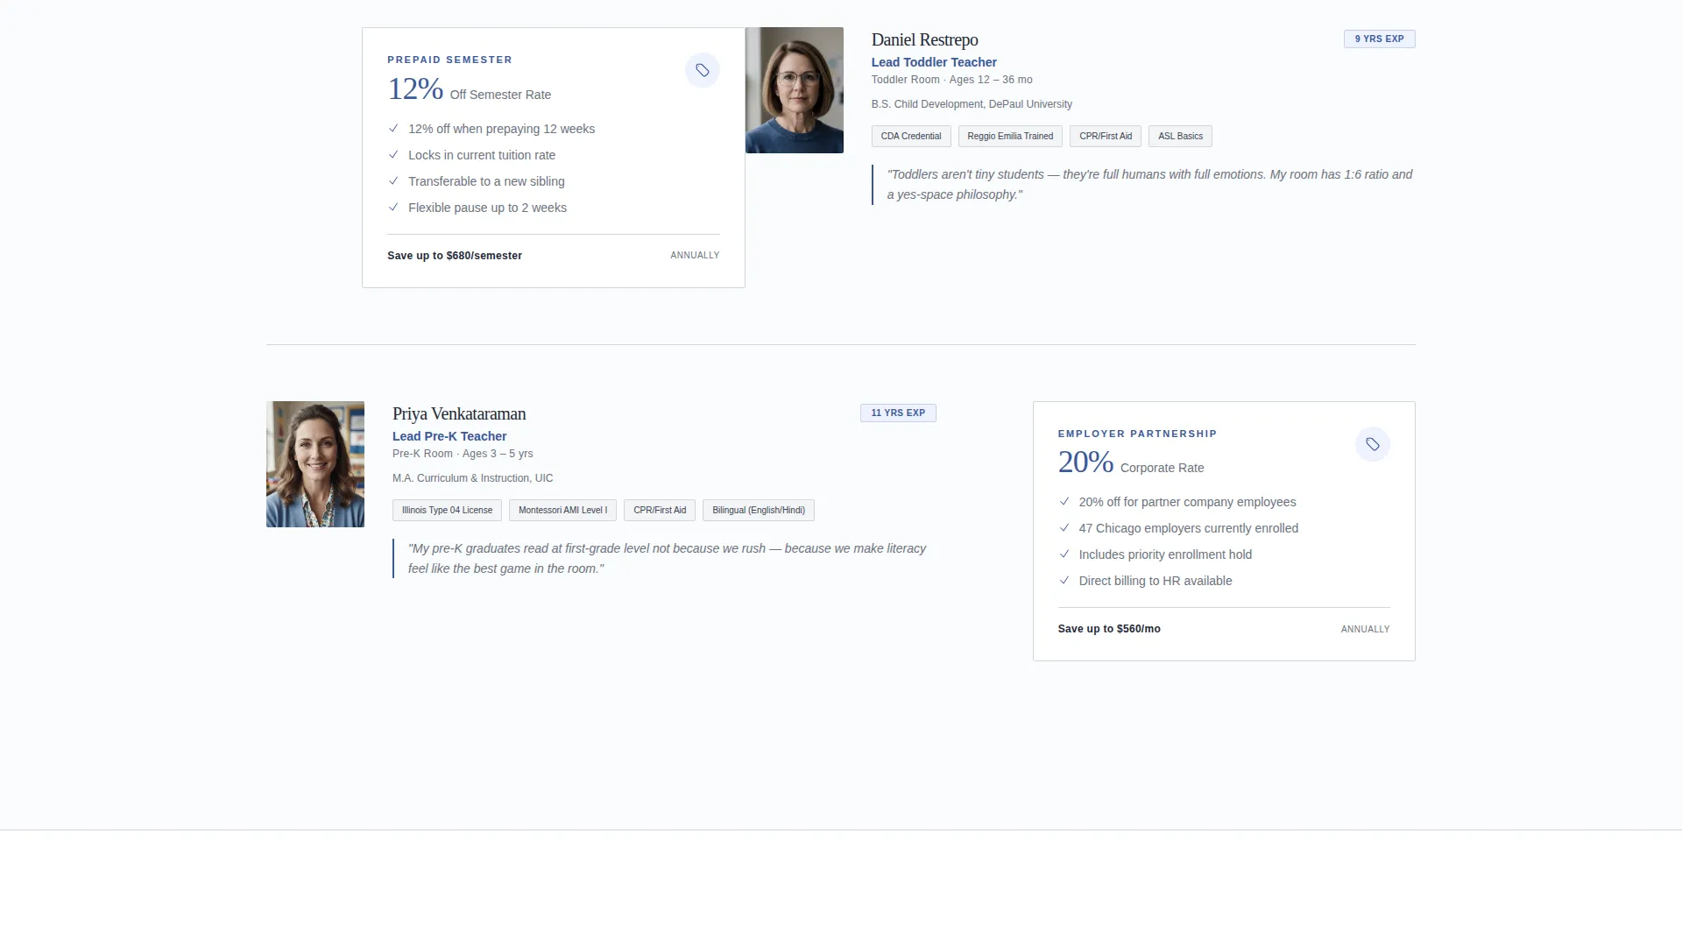Select the Priya Venkataraman name heading
Image resolution: width=1682 pixels, height=946 pixels.
pyautogui.click(x=459, y=413)
